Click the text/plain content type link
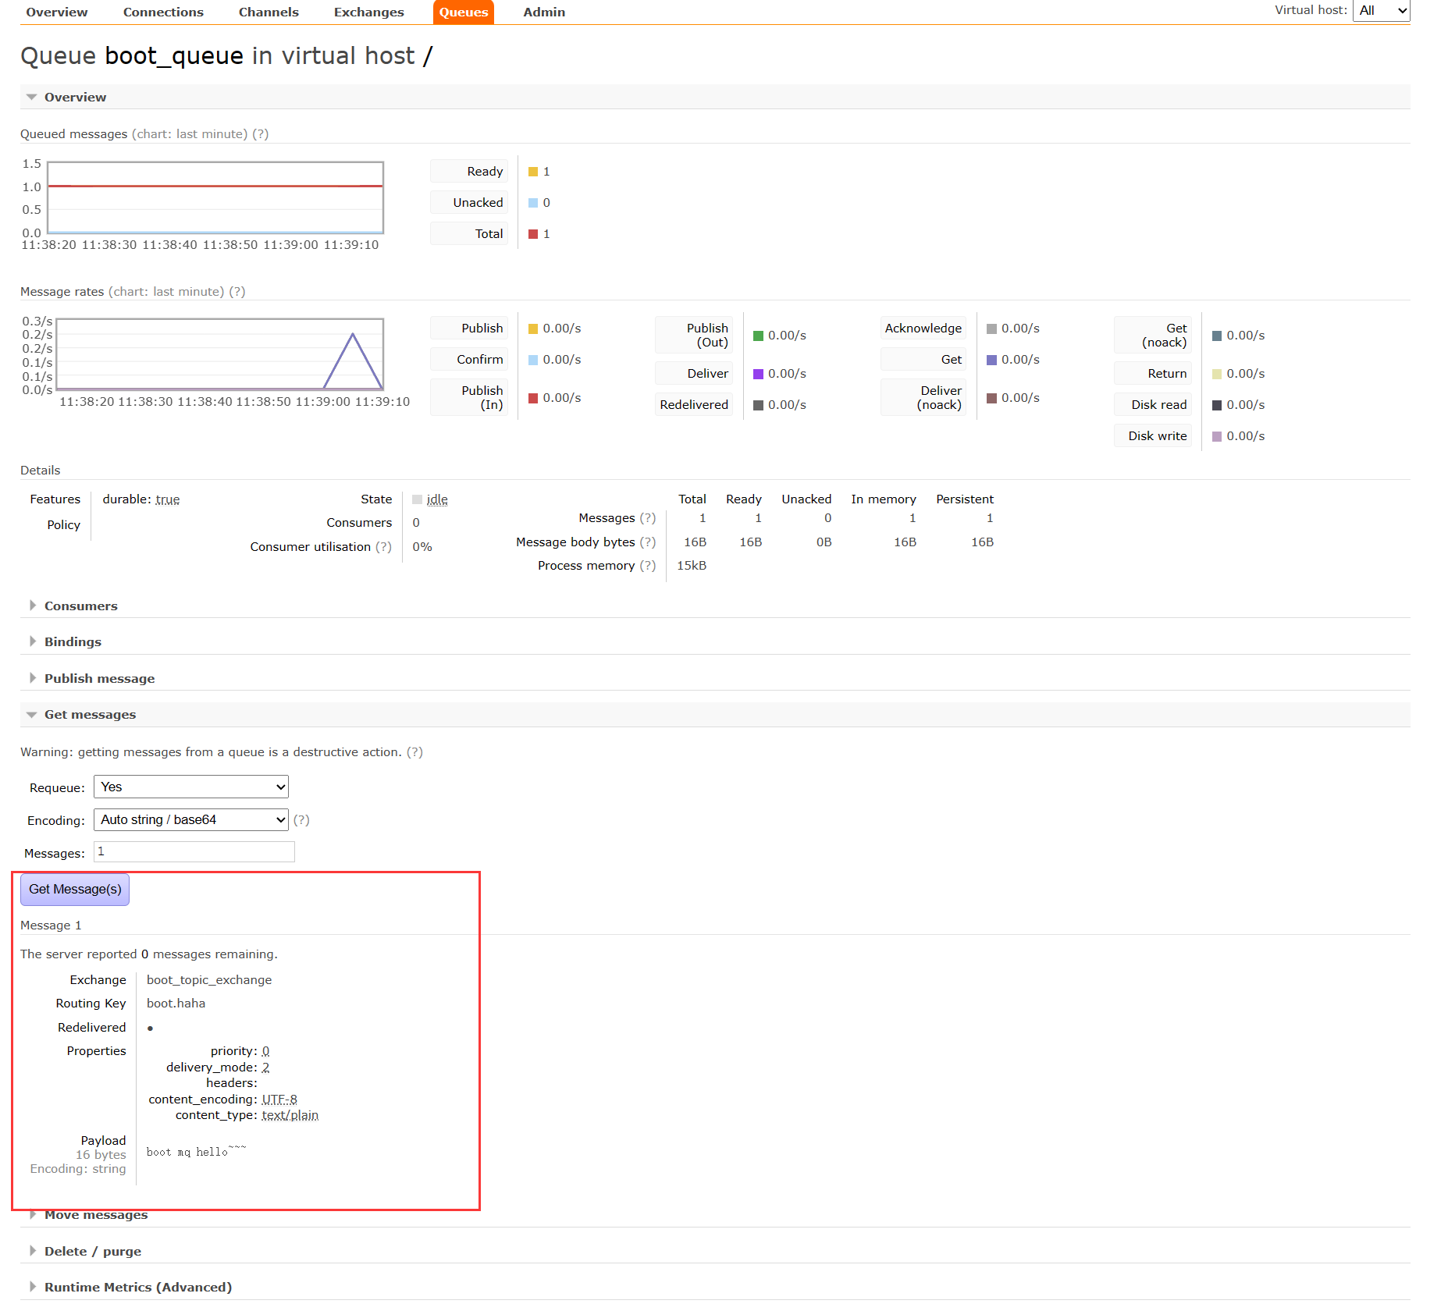The image size is (1448, 1311). [x=290, y=1115]
